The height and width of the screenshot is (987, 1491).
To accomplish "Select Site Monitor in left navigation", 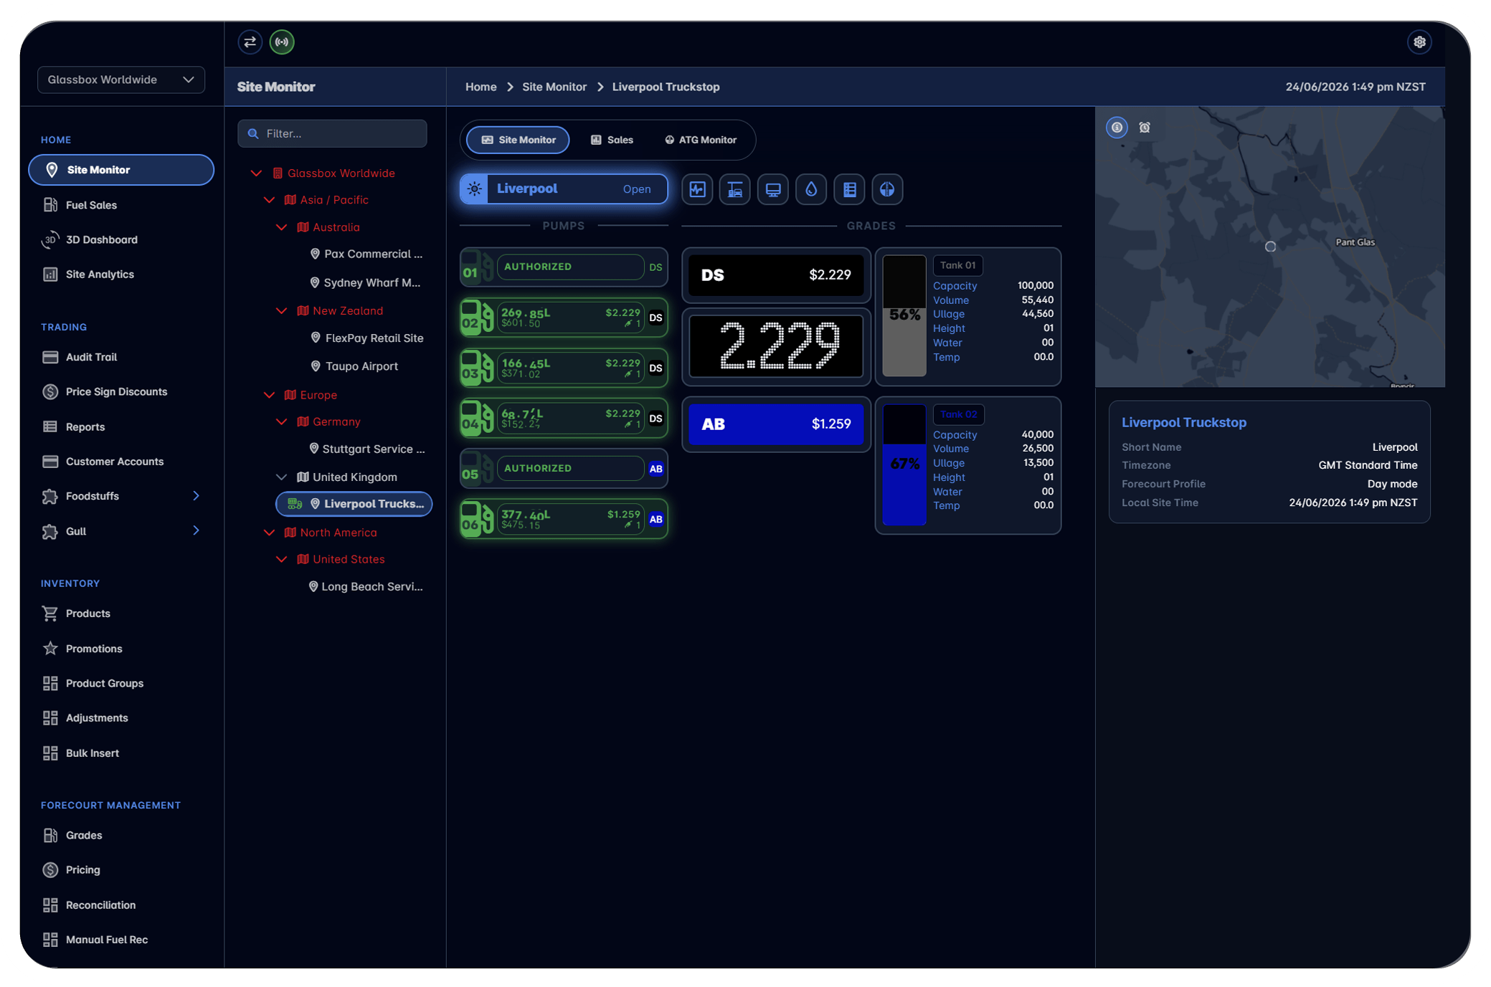I will pos(121,170).
